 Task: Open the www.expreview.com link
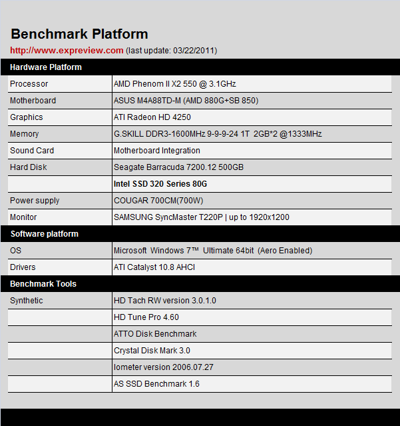click(67, 50)
